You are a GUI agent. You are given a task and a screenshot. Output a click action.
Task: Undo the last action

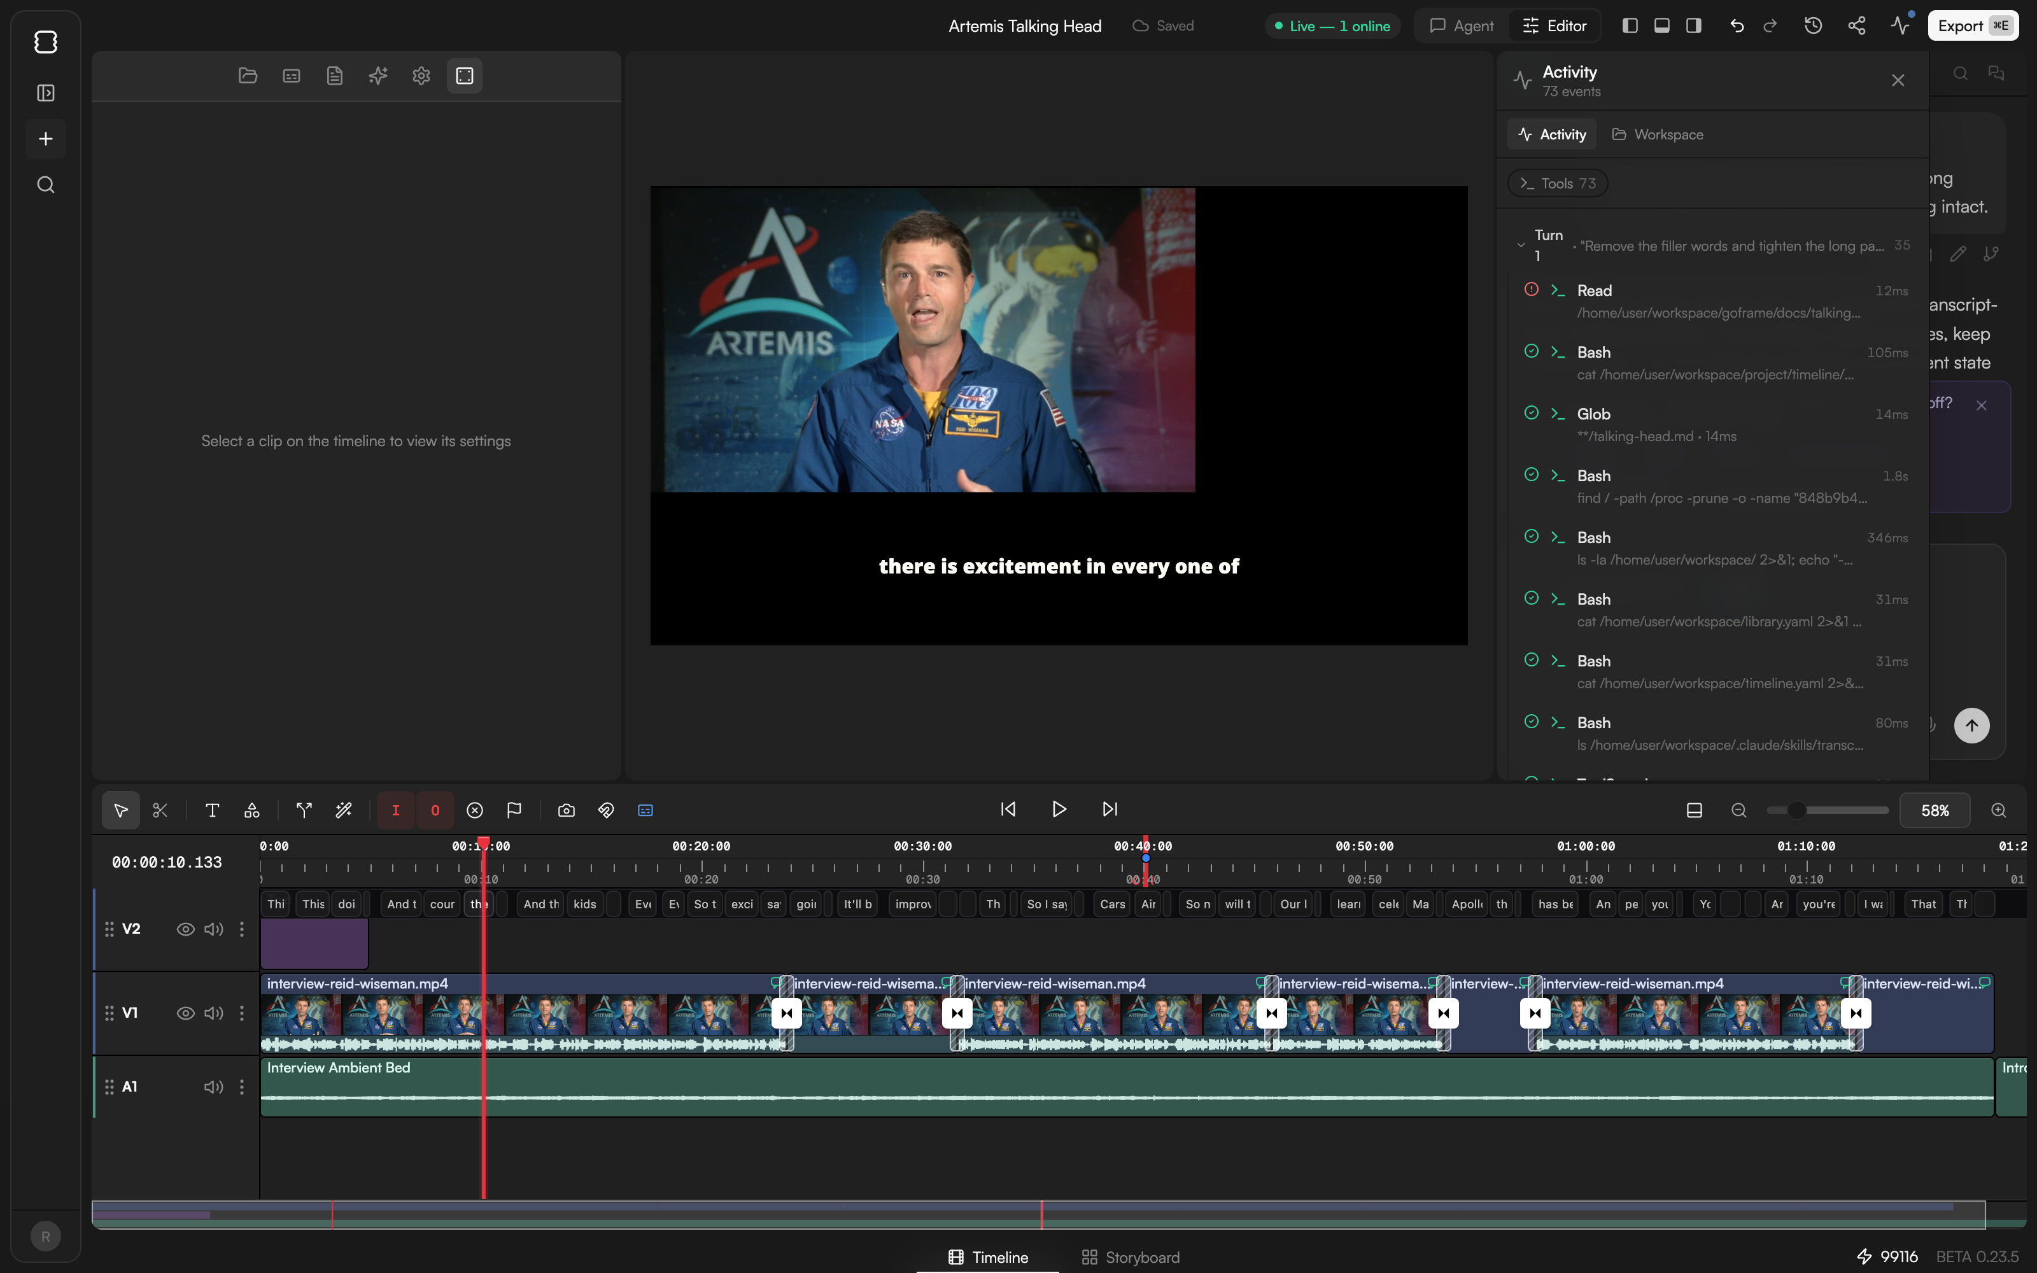(1737, 25)
